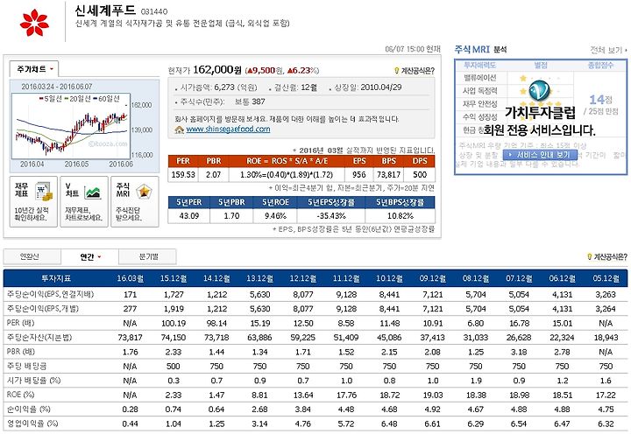The width and height of the screenshot is (631, 434).
Task: Click the 05.12월 column header
Action: pyautogui.click(x=606, y=278)
